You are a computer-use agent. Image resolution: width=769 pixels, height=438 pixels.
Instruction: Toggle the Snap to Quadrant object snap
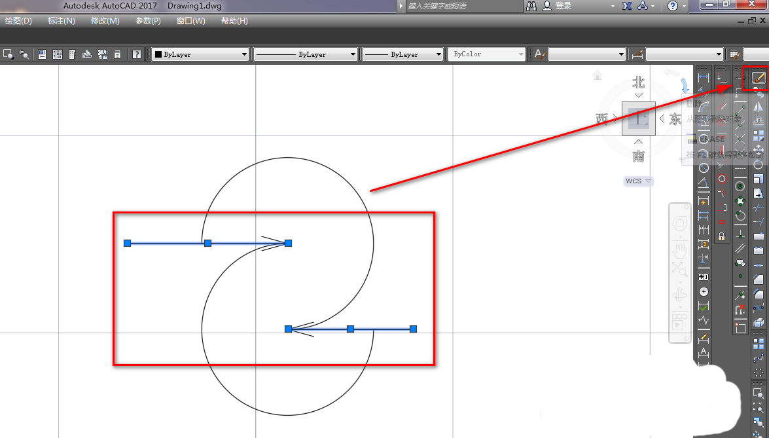[740, 200]
